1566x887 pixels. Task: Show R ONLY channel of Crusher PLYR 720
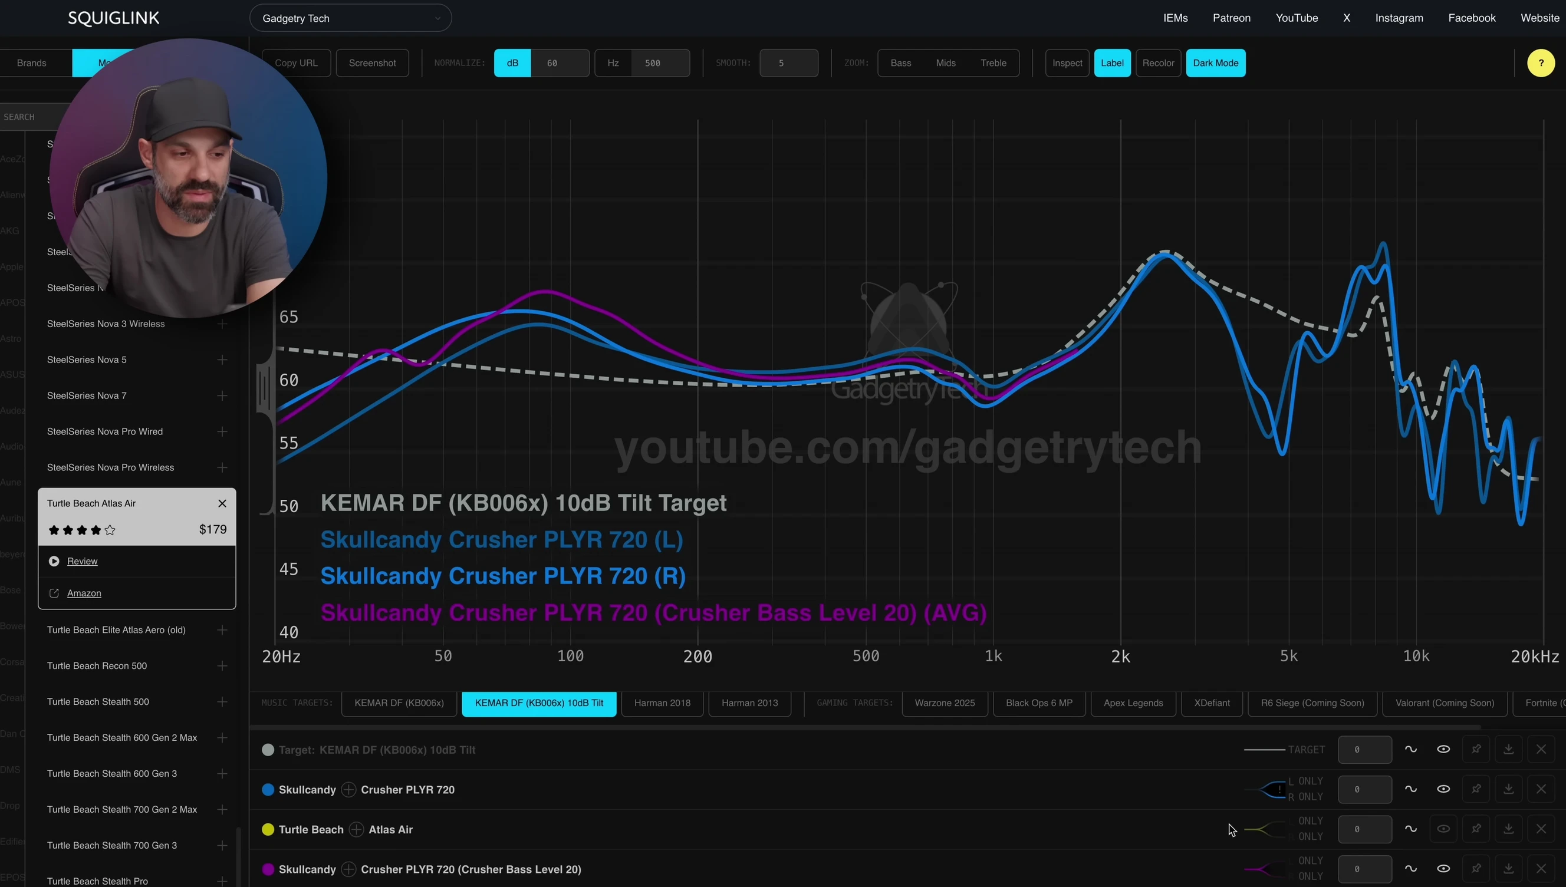tap(1305, 797)
